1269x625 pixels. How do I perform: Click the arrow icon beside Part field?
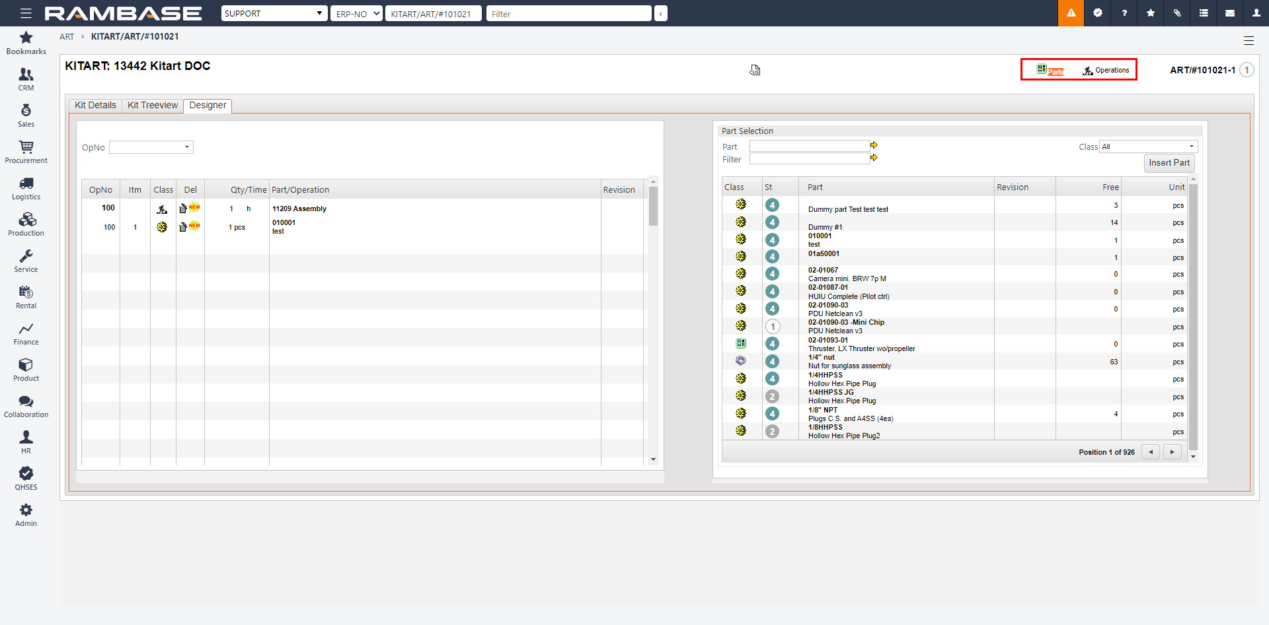point(874,145)
